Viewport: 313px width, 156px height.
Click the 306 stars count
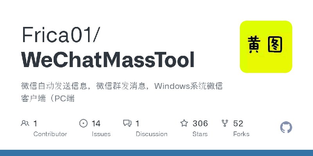200,124
